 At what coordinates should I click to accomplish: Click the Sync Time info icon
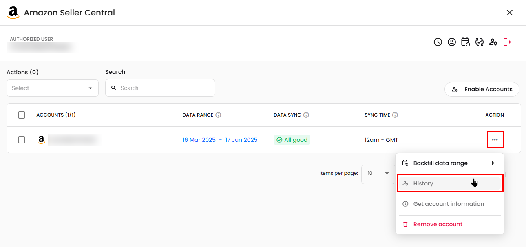pyautogui.click(x=395, y=115)
